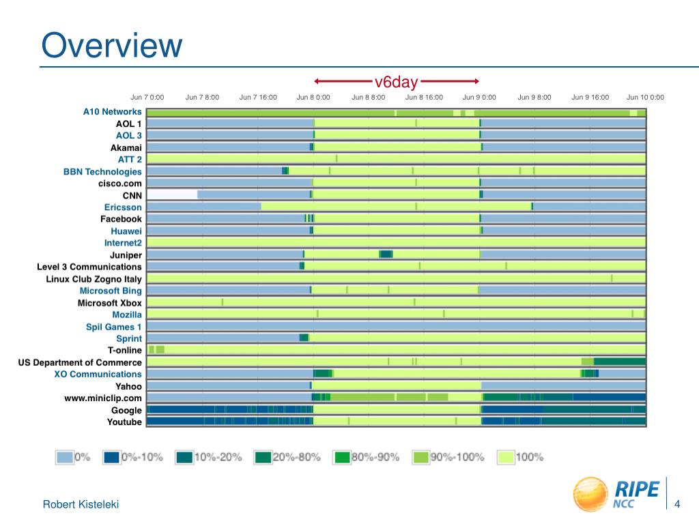Image resolution: width=699 pixels, height=524 pixels.
Task: Click the slide page number 4
Action: pyautogui.click(x=677, y=504)
